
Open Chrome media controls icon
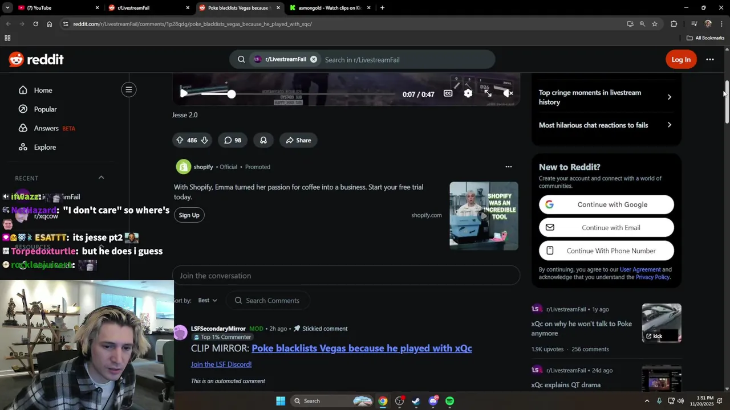(x=694, y=24)
